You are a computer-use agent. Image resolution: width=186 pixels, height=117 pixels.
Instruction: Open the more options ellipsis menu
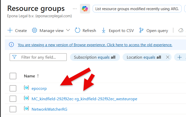click(x=74, y=9)
